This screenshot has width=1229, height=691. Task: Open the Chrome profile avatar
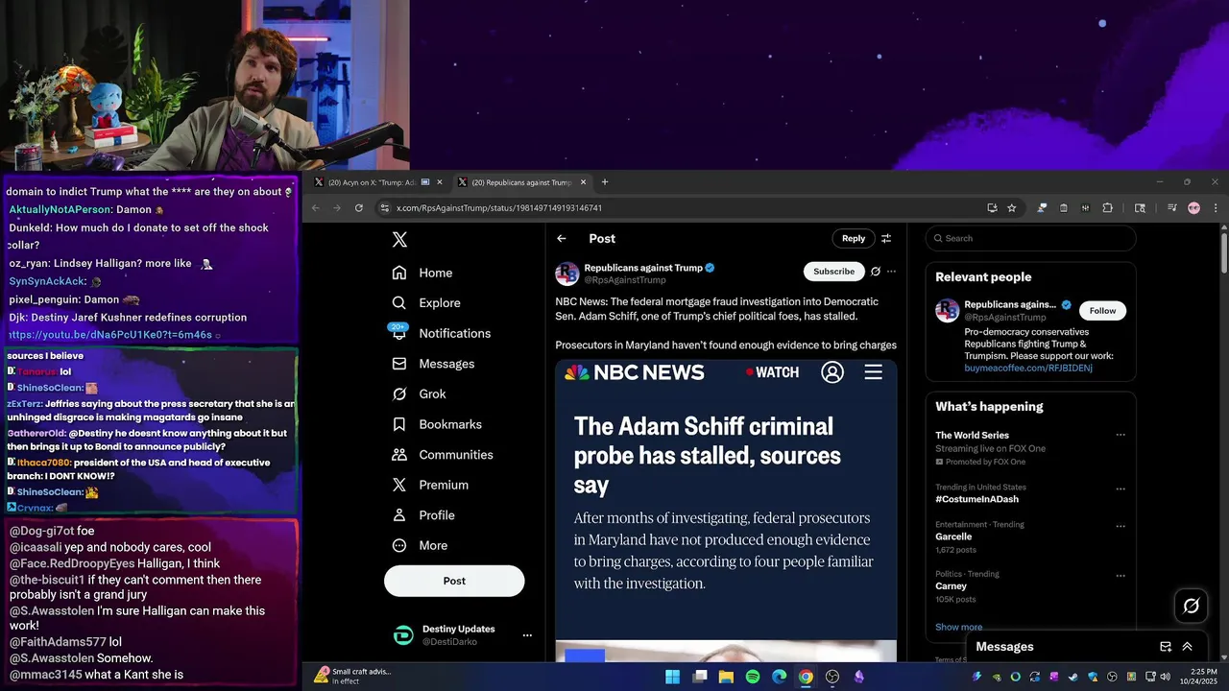1193,208
